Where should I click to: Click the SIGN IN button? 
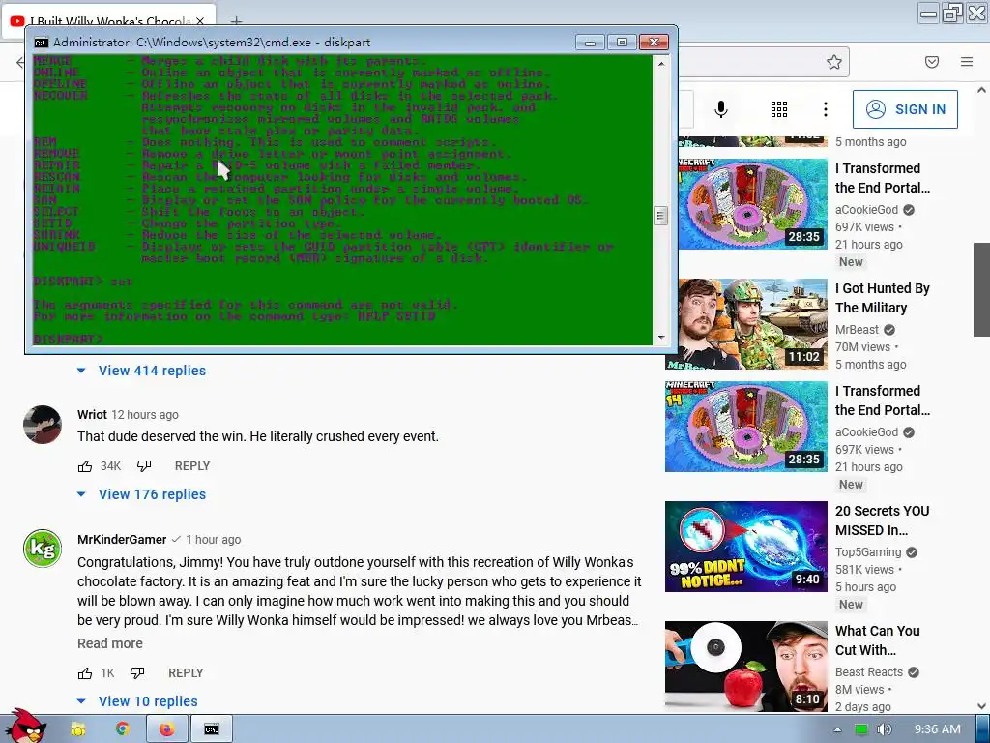(905, 109)
